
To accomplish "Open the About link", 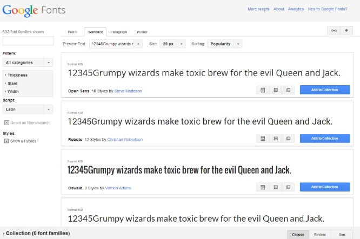I will [x=279, y=9].
